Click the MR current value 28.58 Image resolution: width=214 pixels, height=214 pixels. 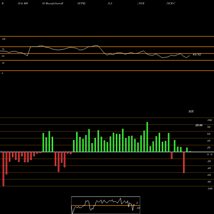click(199, 125)
